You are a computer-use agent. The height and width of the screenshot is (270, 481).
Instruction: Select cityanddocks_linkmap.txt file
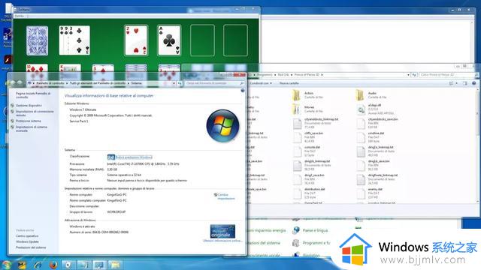[316, 123]
